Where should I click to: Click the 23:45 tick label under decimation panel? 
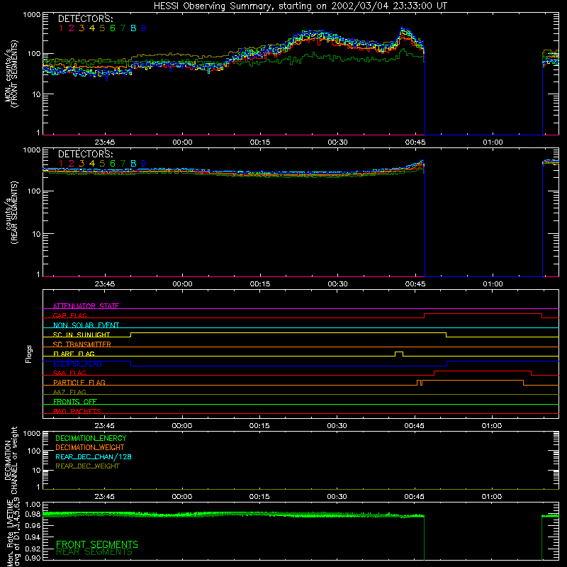click(x=104, y=497)
